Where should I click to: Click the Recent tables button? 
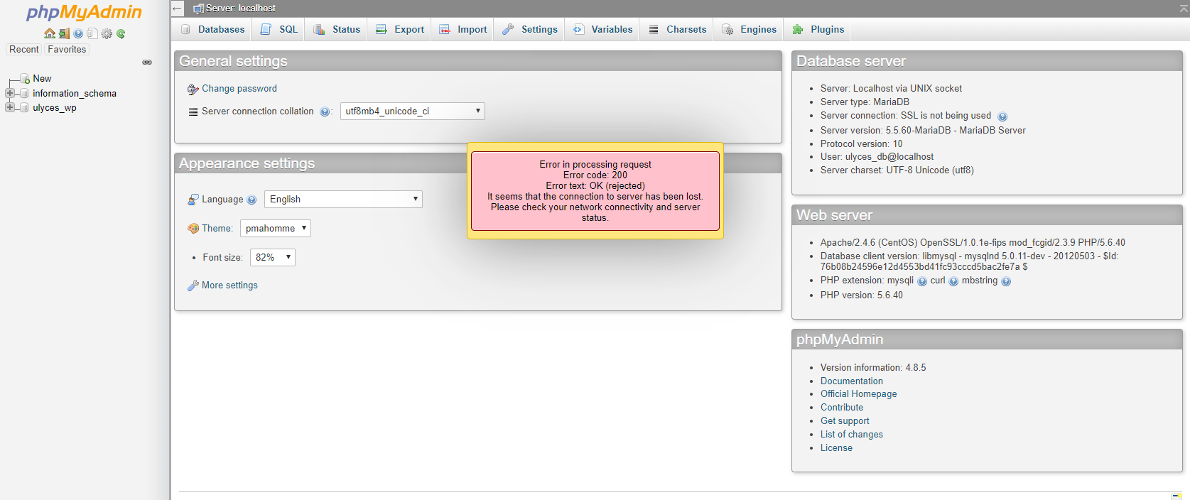coord(24,50)
